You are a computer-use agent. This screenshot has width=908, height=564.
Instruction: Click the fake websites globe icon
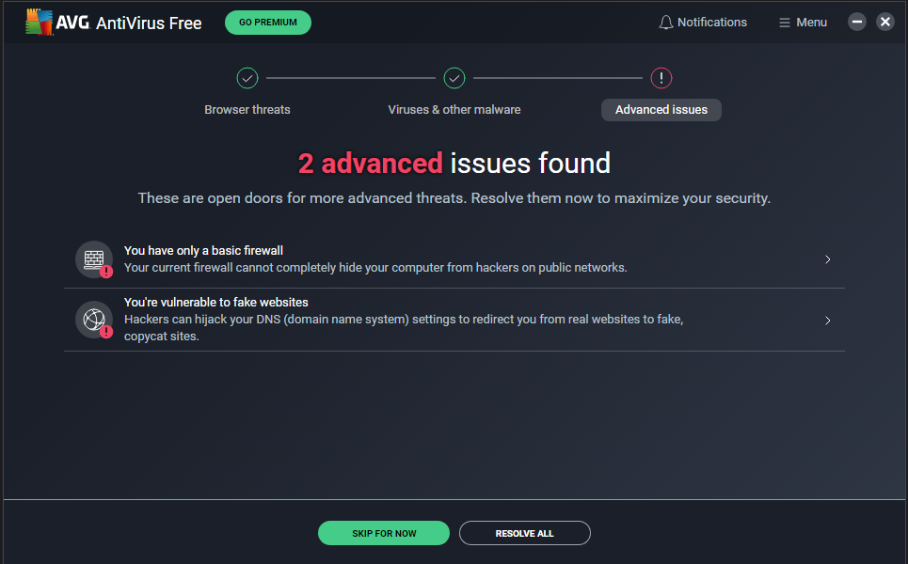tap(94, 320)
